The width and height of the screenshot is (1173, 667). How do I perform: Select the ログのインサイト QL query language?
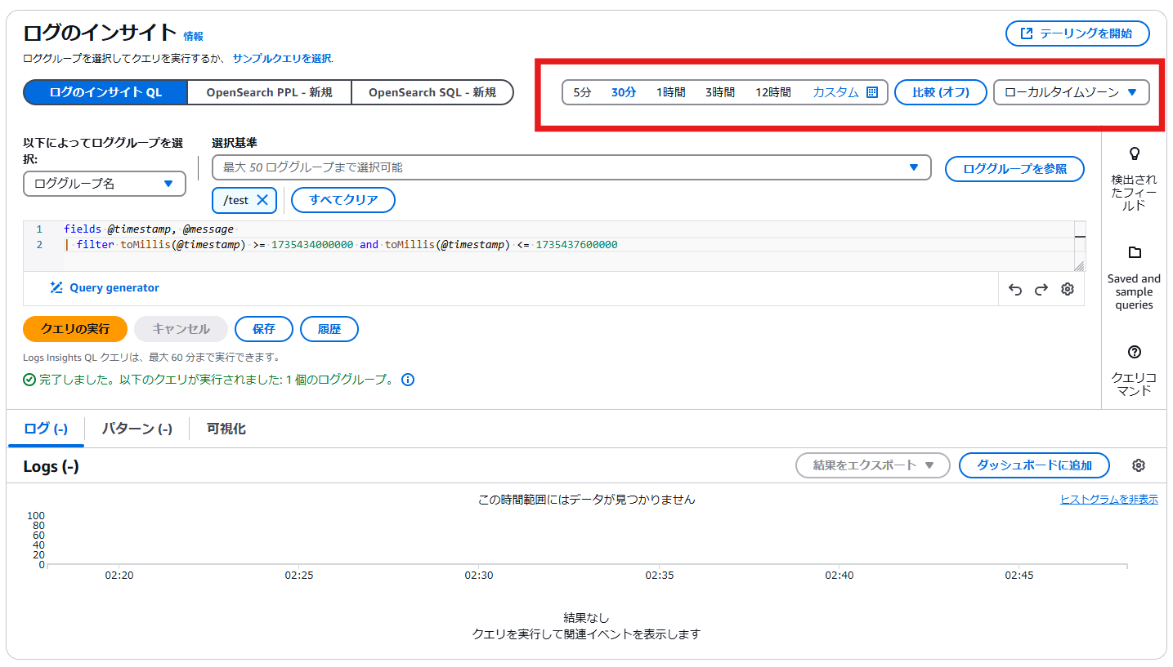(x=105, y=92)
